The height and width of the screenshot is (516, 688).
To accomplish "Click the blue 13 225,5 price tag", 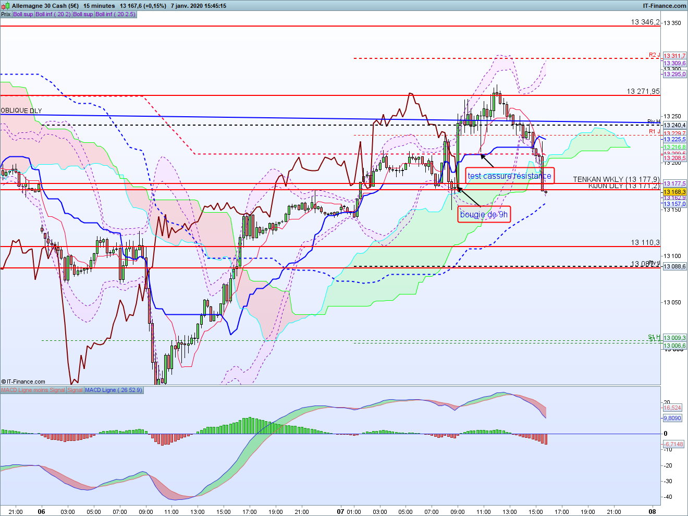I will (674, 140).
